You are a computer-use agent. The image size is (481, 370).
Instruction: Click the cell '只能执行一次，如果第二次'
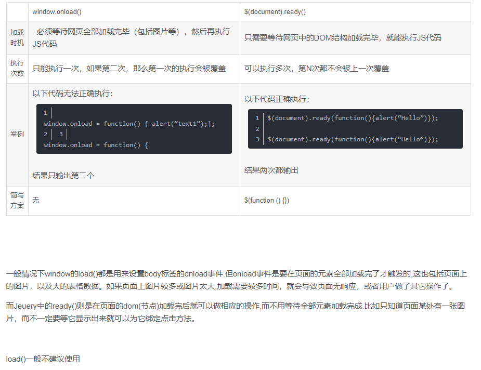[x=134, y=69]
